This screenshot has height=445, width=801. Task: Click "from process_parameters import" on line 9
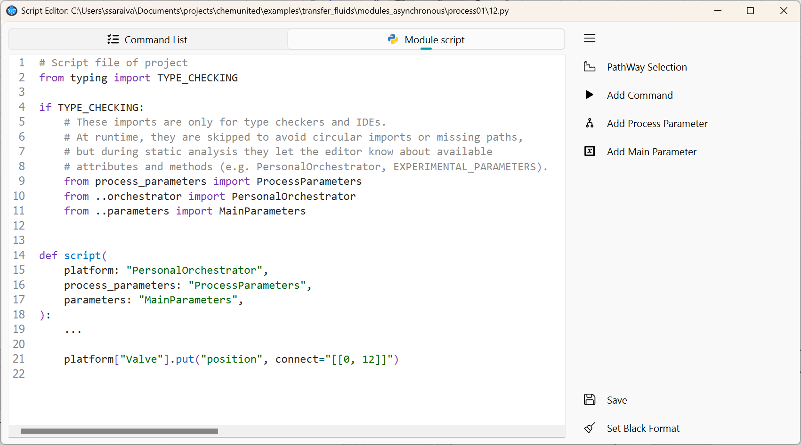157,182
